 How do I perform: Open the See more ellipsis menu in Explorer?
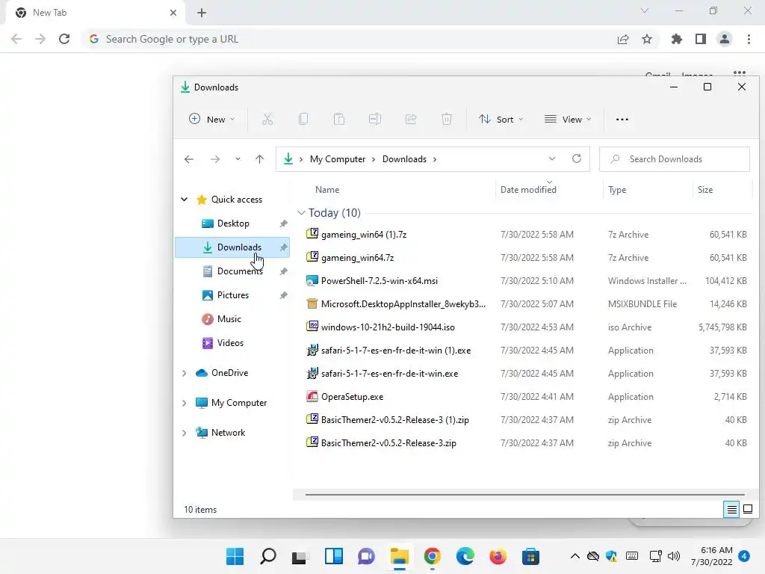point(622,119)
